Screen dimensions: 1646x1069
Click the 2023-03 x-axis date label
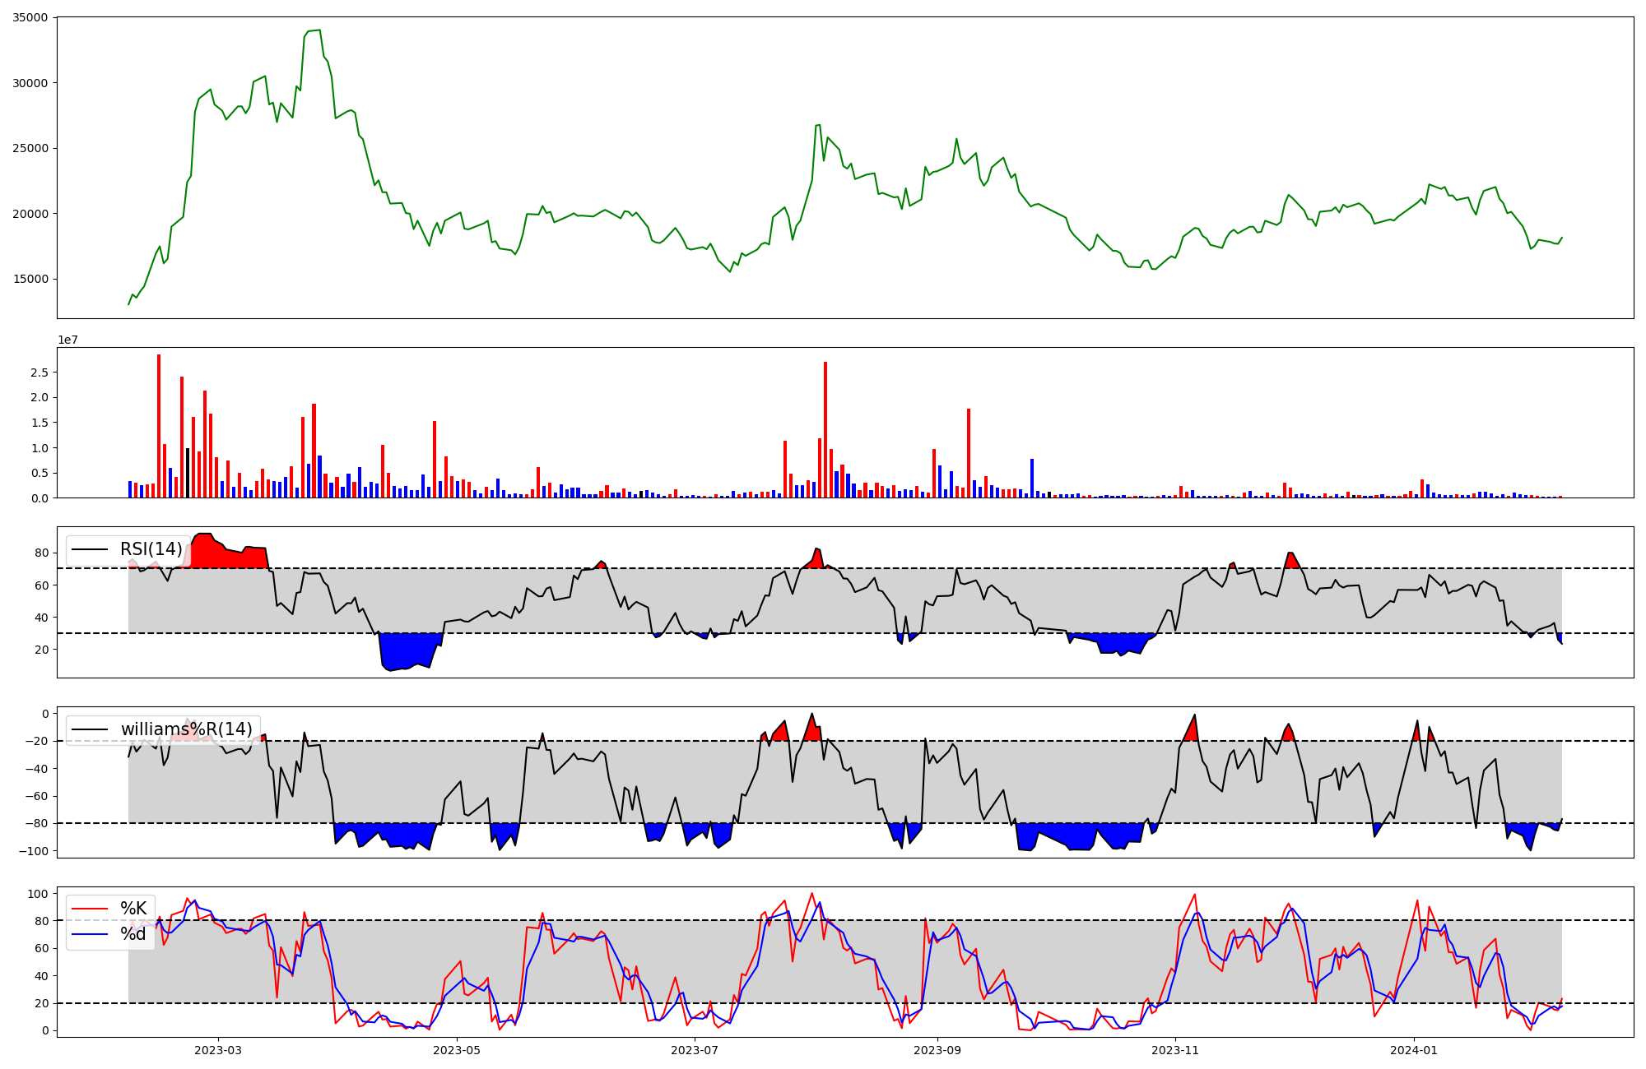[x=218, y=1050]
